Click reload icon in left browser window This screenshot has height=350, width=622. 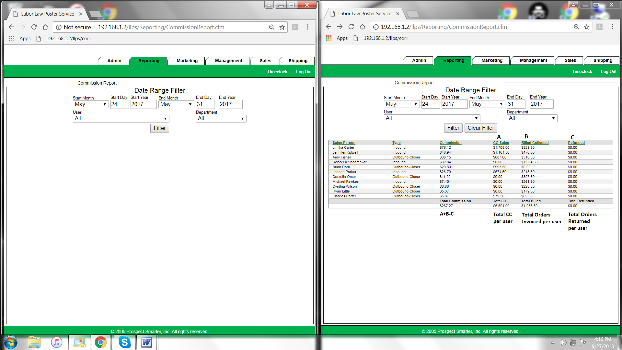34,27
